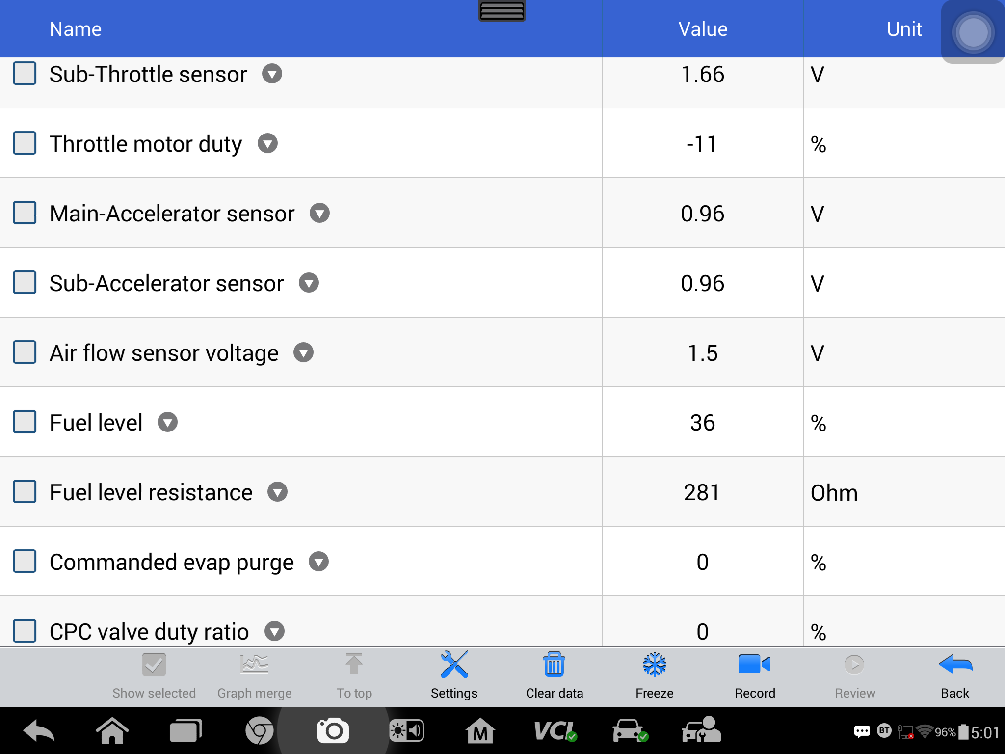Open the Settings wrench icon

click(x=454, y=665)
